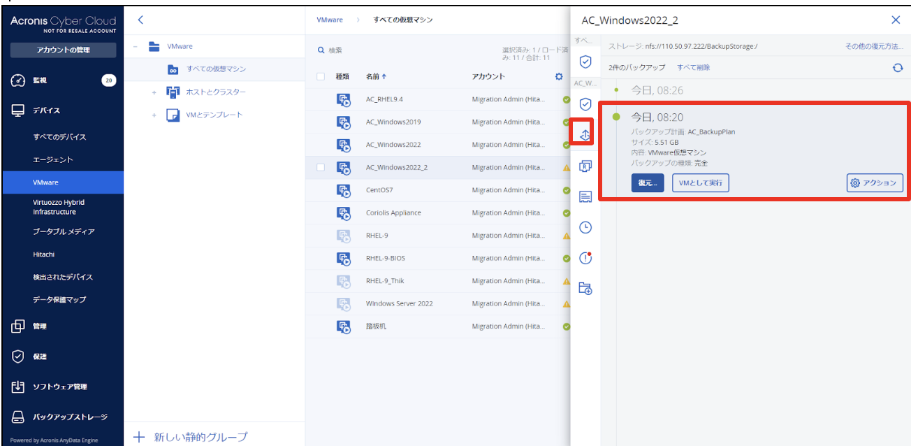The height and width of the screenshot is (446, 911).
Task: Click the 復元... button
Action: pyautogui.click(x=648, y=183)
